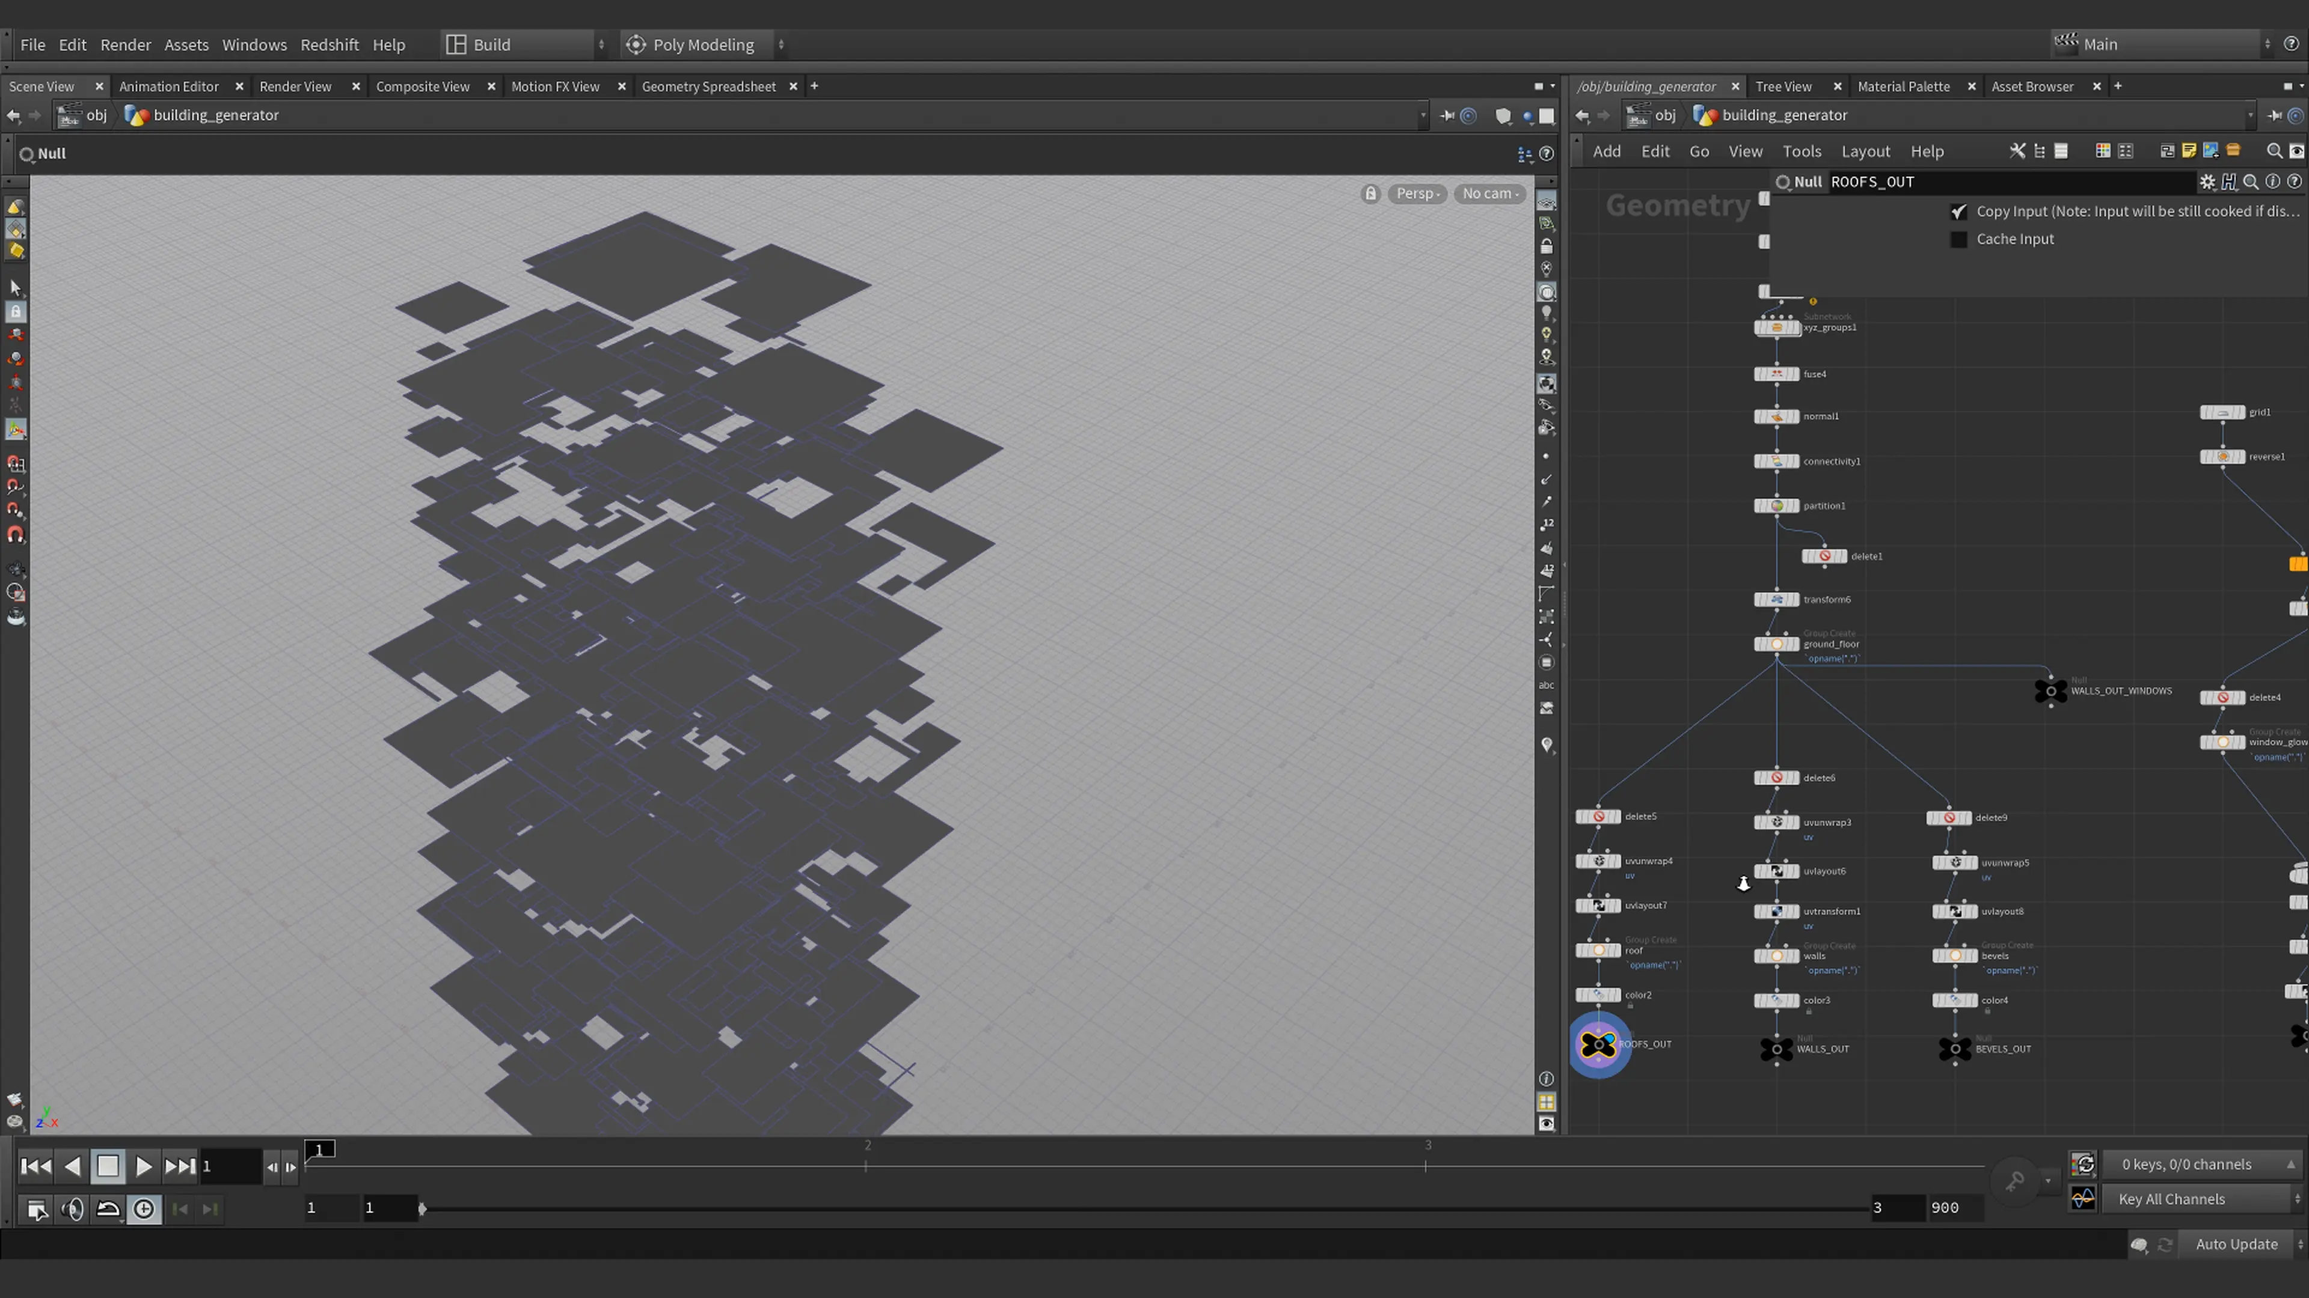
Task: Click the background image icon in network toolbar
Action: [x=2210, y=151]
